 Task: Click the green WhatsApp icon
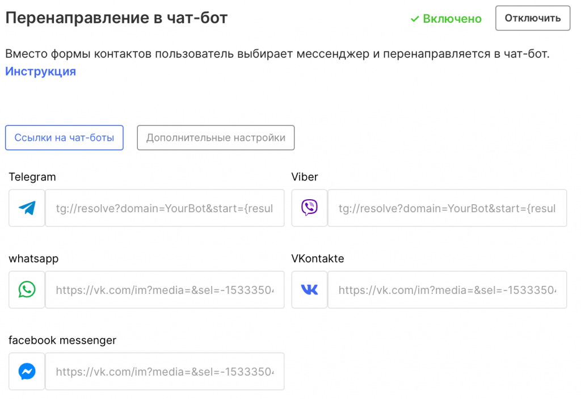tap(27, 290)
